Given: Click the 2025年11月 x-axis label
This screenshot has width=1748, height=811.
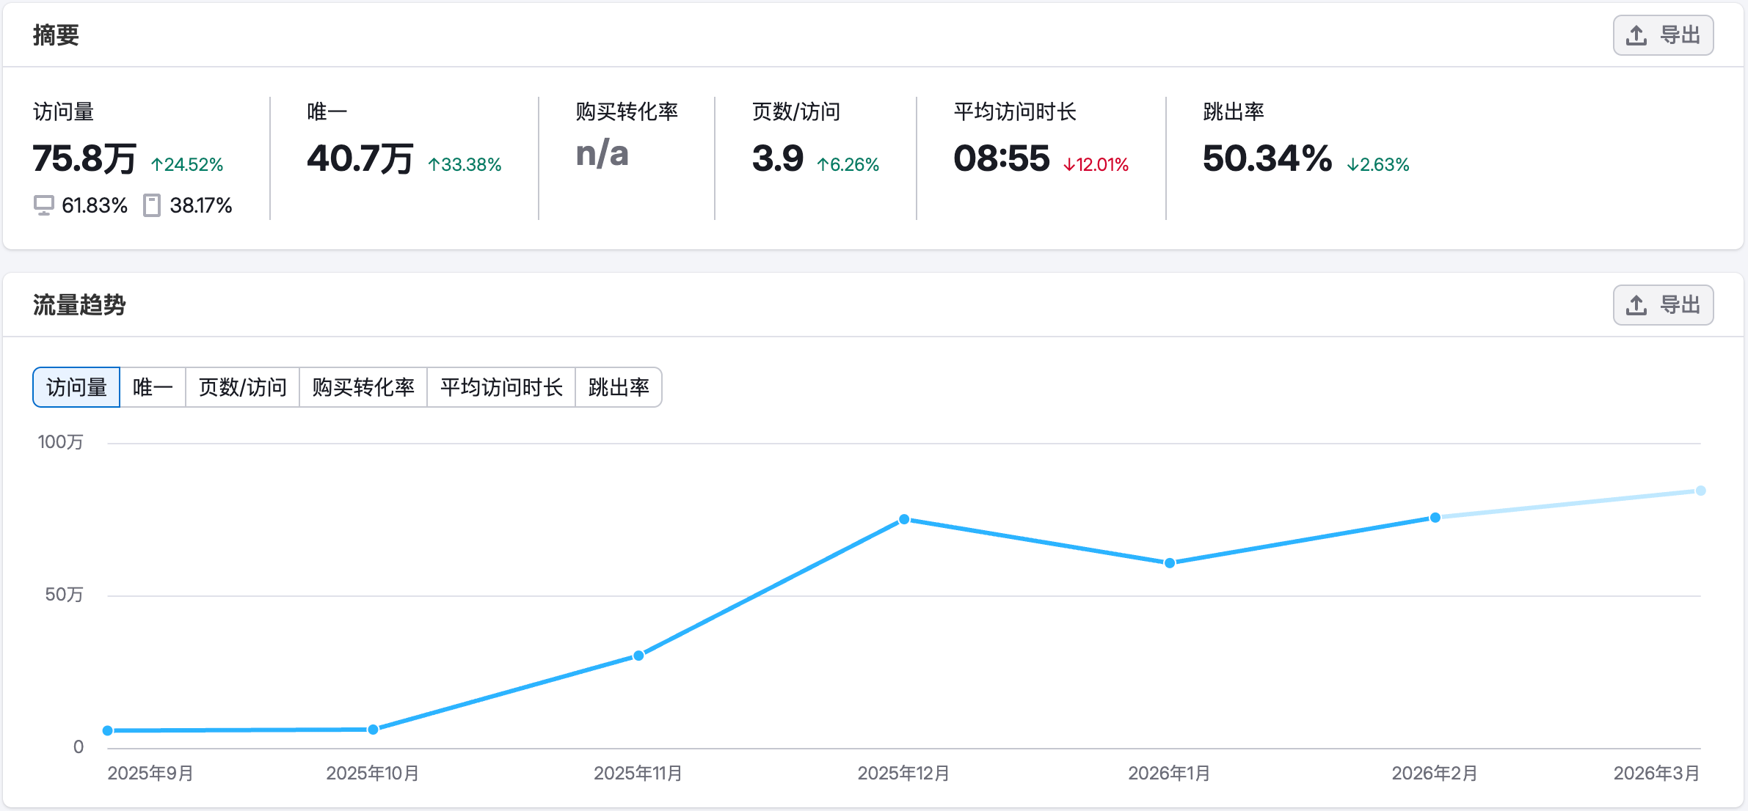Looking at the screenshot, I should 638,774.
